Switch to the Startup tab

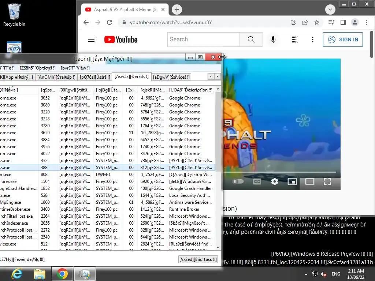tap(56, 77)
